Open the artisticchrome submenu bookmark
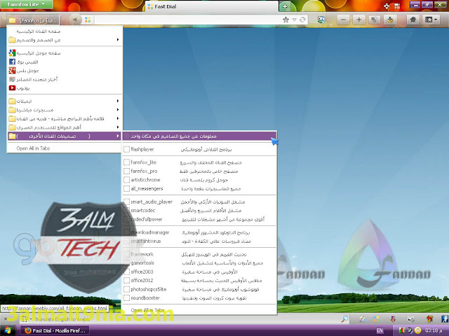449x336 pixels. pyautogui.click(x=199, y=180)
